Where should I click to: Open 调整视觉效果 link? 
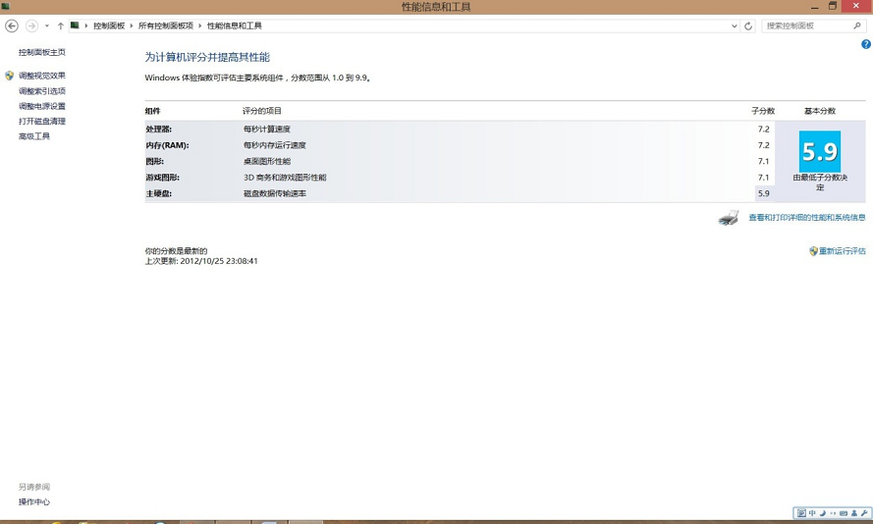click(x=42, y=76)
